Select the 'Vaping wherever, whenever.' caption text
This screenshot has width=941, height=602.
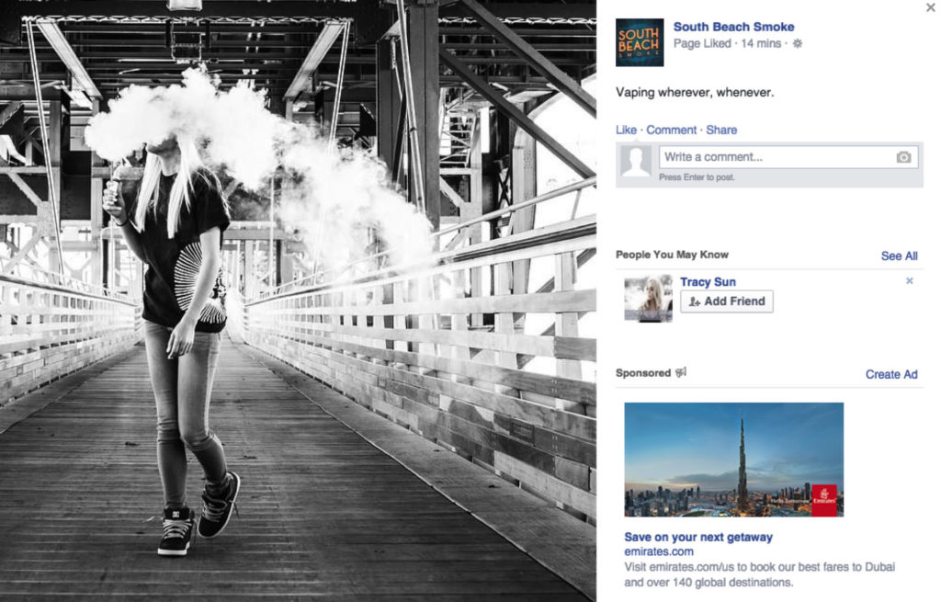tap(695, 93)
